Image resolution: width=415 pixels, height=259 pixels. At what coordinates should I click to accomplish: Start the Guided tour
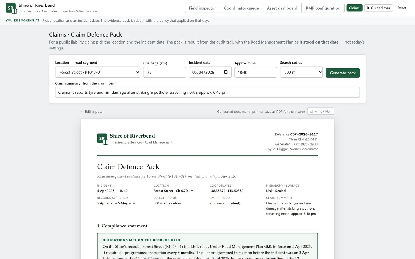pos(379,8)
